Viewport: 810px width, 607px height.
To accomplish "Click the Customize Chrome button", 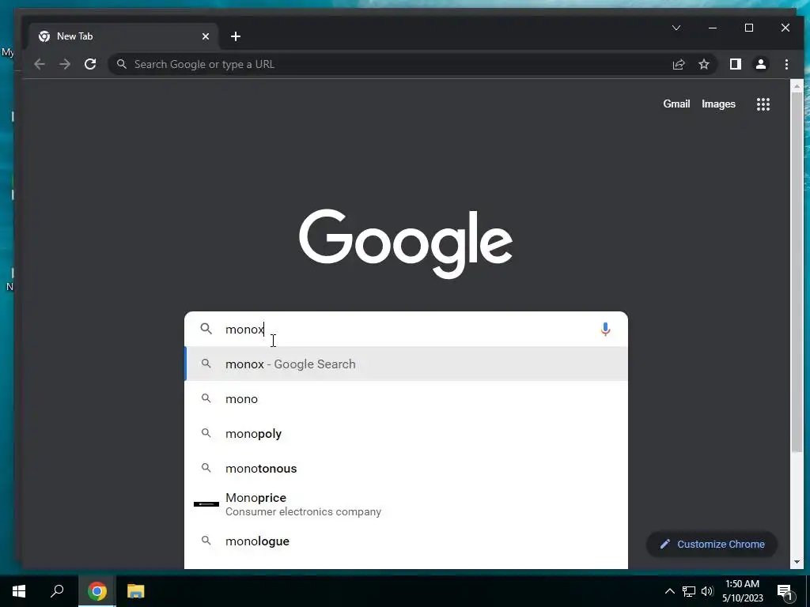I will pyautogui.click(x=712, y=544).
